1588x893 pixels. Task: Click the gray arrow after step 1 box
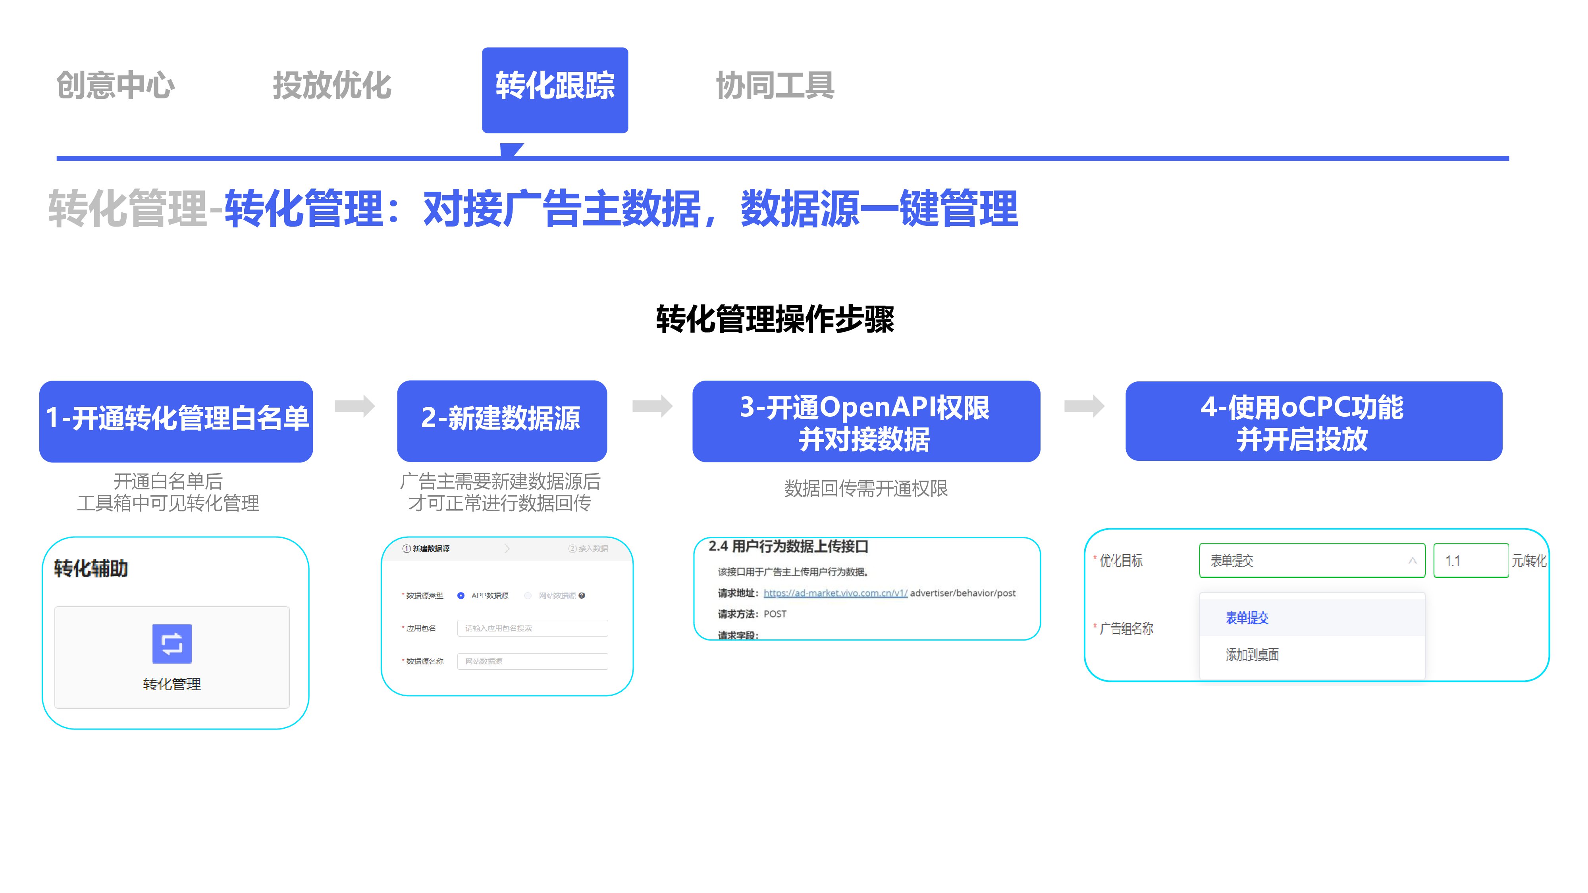[x=355, y=406]
